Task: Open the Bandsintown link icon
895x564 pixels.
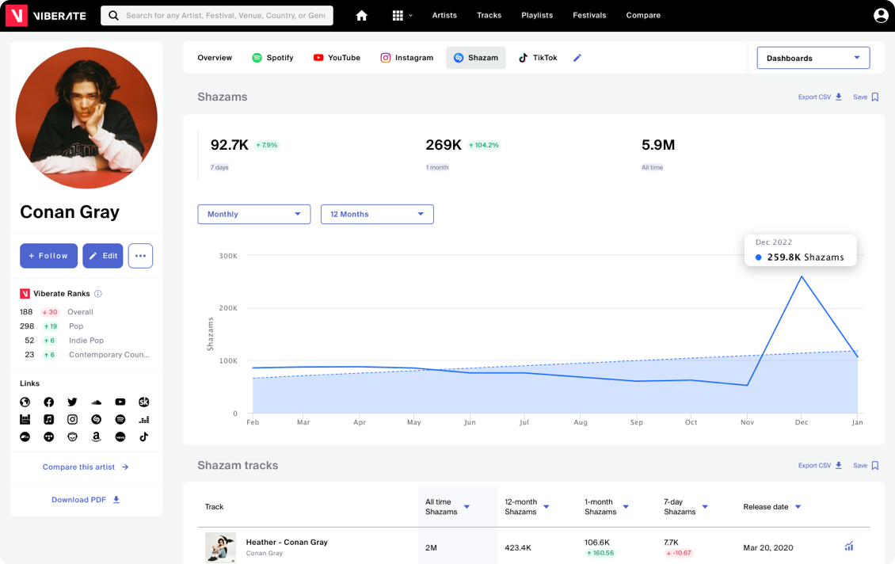Action: (x=25, y=420)
